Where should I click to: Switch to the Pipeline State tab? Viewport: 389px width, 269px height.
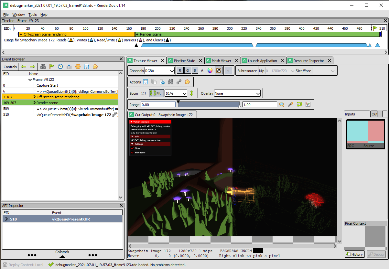tap(185, 61)
